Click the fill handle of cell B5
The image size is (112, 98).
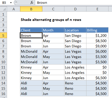click(42, 38)
